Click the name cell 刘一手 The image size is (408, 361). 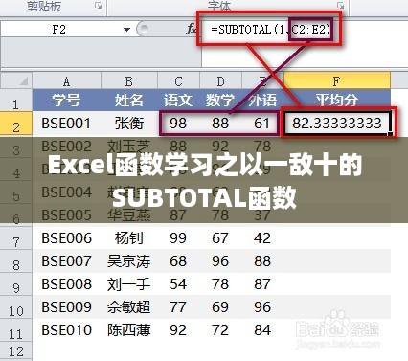click(128, 284)
